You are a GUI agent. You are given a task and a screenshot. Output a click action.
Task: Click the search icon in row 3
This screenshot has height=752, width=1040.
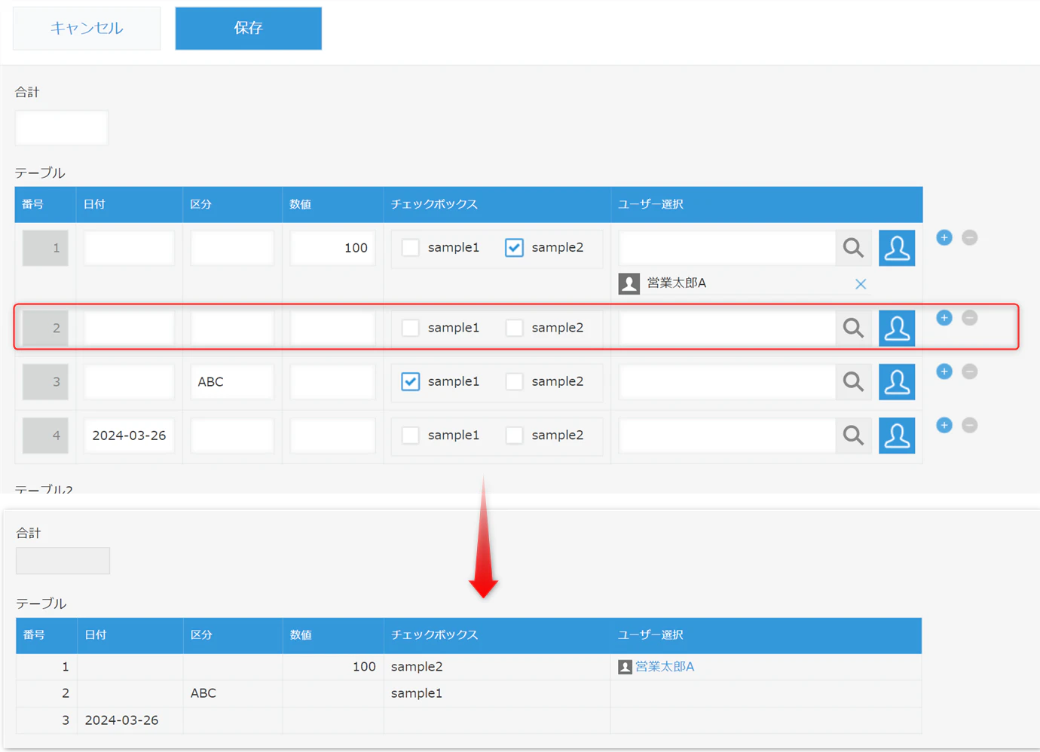click(x=853, y=382)
